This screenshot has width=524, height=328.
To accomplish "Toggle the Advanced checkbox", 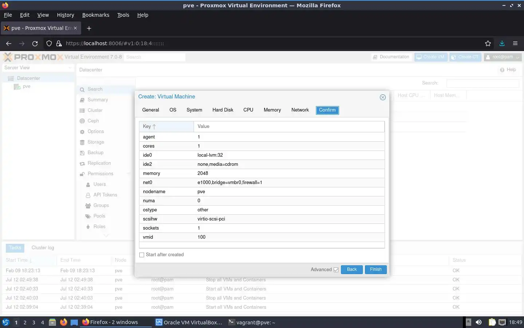I will click(336, 270).
